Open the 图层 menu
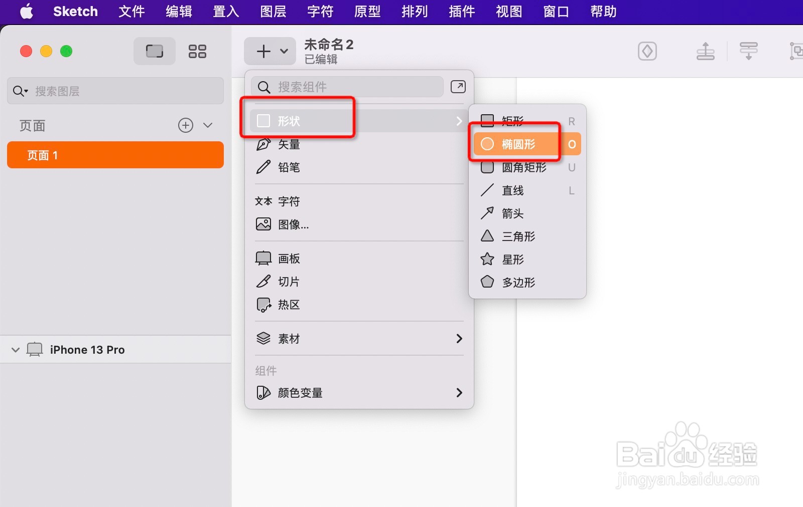This screenshot has height=507, width=803. click(273, 11)
